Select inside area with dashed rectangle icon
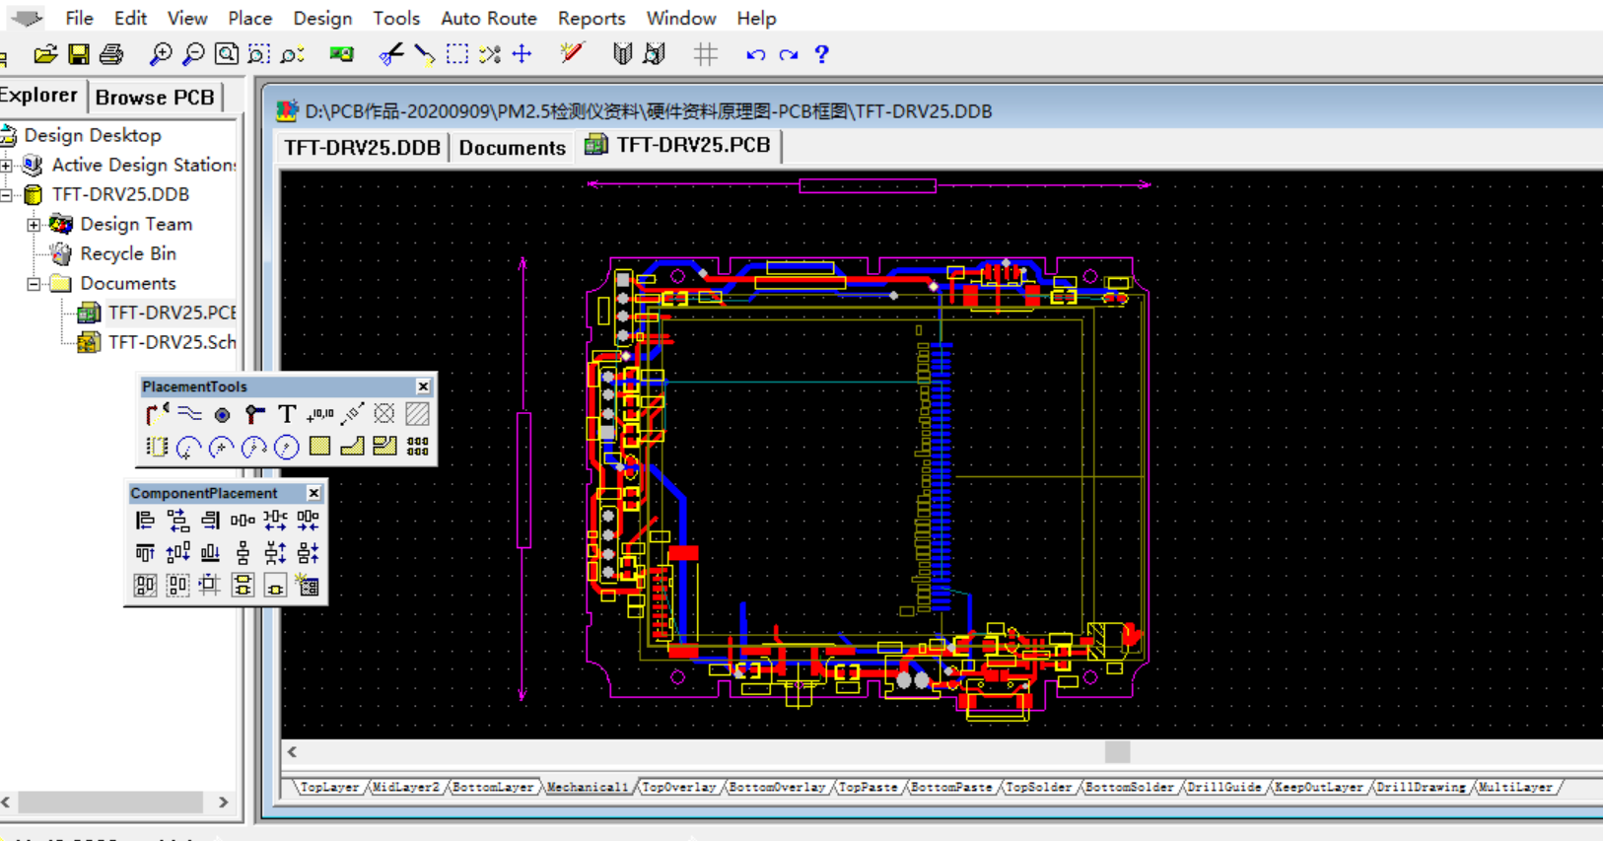Image resolution: width=1603 pixels, height=841 pixels. 457,54
